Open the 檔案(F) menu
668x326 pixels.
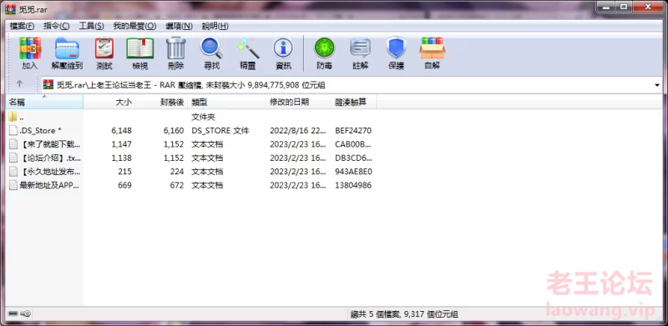22,26
